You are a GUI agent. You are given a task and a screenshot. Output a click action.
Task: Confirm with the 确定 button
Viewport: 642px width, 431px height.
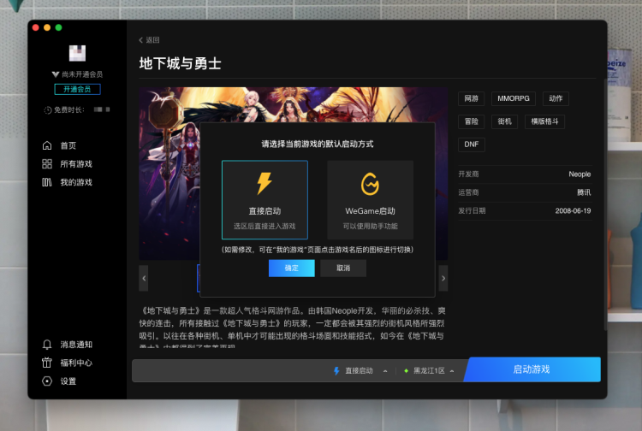click(x=292, y=269)
